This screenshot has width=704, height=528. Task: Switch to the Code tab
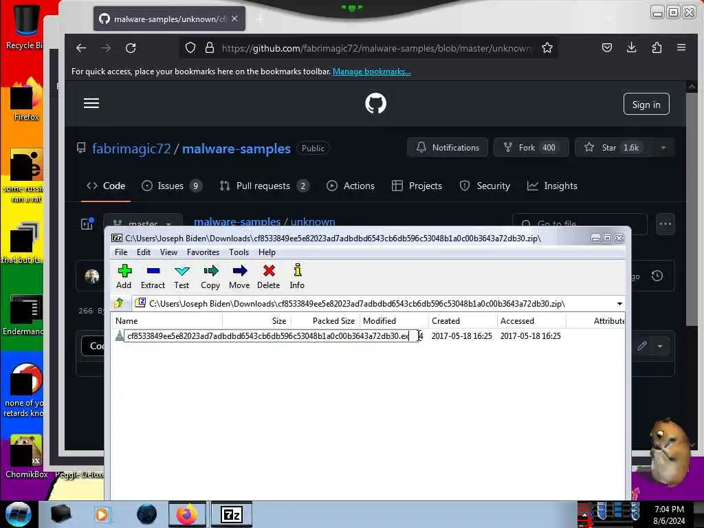coord(106,186)
